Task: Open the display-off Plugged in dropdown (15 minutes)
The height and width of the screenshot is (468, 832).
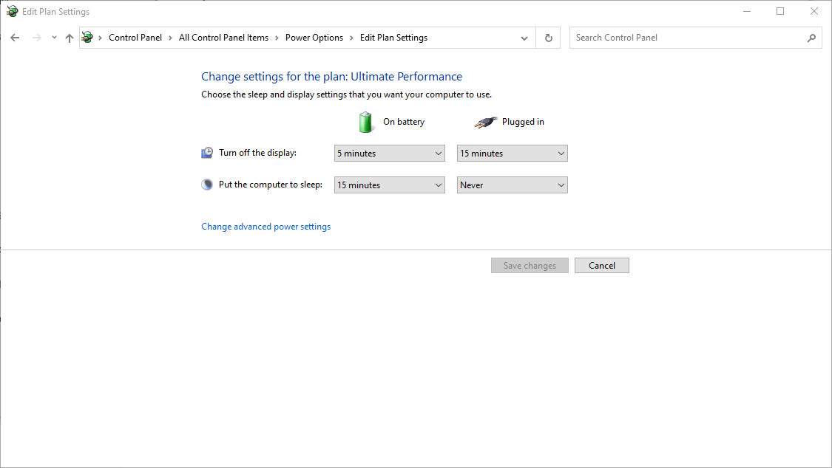Action: click(512, 154)
